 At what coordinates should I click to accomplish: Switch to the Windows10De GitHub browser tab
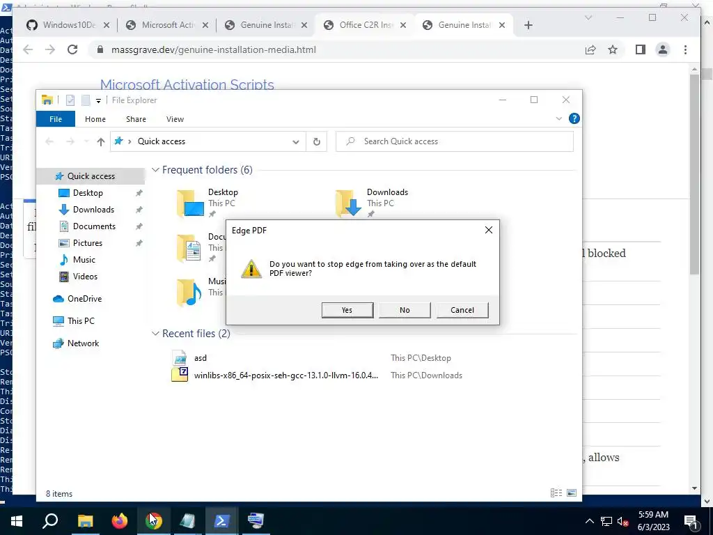pyautogui.click(x=68, y=25)
